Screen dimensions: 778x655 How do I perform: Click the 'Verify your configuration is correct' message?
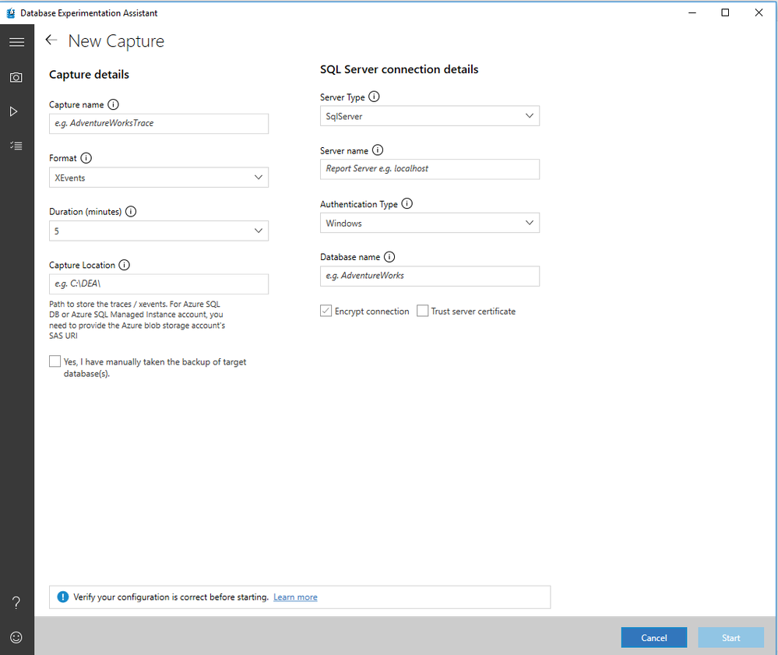pos(171,597)
